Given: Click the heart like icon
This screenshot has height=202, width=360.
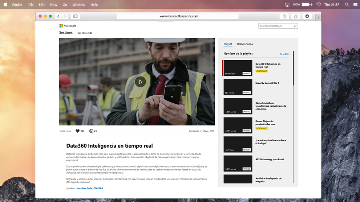Looking at the screenshot, I should [x=77, y=131].
